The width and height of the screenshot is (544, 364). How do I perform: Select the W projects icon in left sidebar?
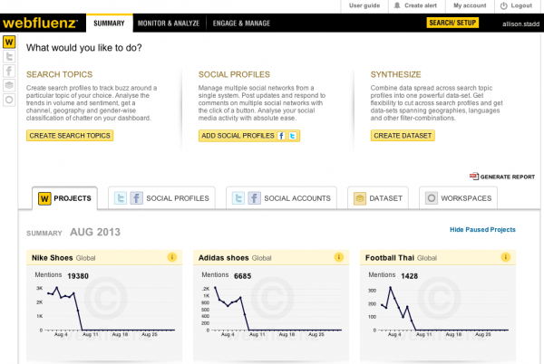[9, 43]
